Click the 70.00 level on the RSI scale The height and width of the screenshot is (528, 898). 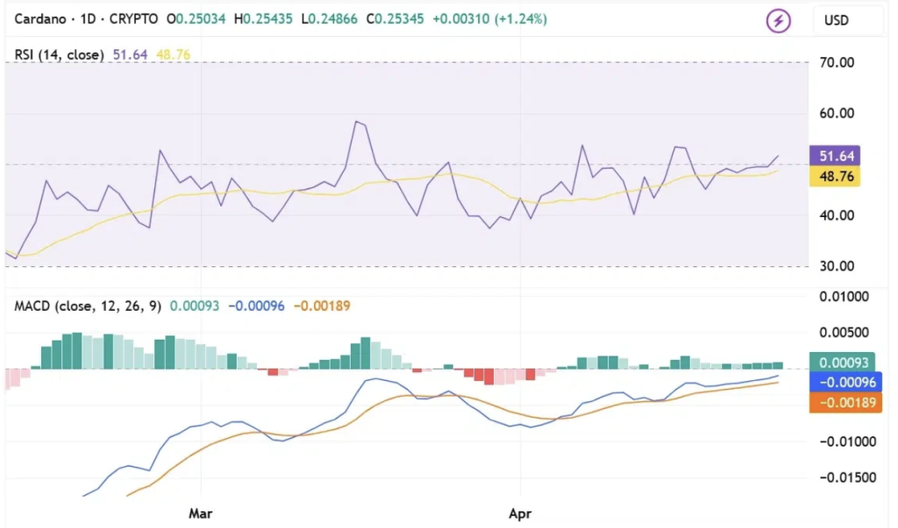(837, 62)
